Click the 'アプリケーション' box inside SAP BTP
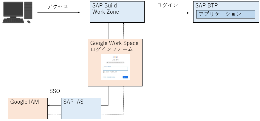 point(226,14)
